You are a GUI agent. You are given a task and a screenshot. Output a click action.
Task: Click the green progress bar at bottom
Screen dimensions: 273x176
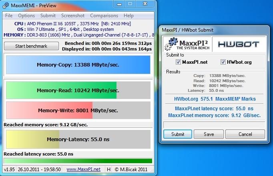click(78, 161)
